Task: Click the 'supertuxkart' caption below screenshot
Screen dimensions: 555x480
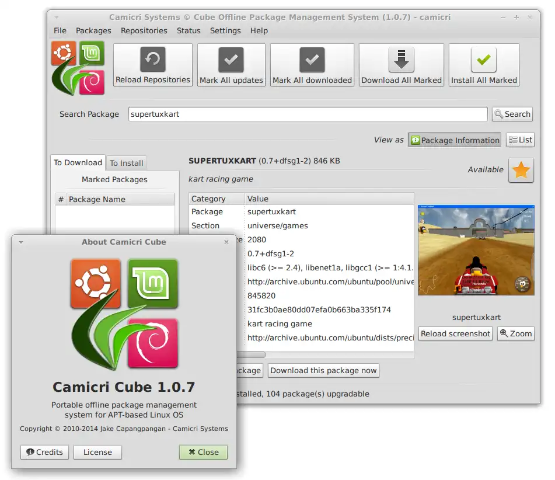Action: pyautogui.click(x=476, y=318)
